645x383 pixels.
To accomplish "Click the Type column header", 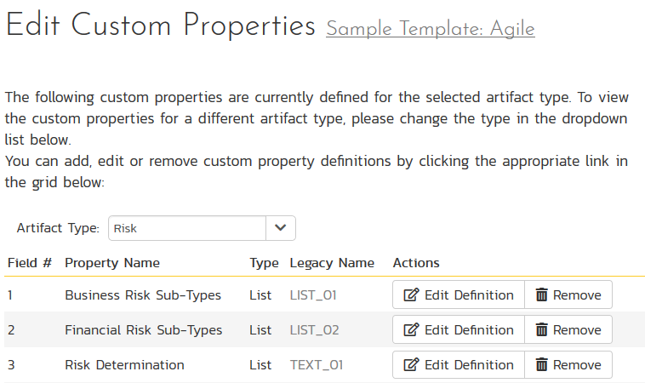I will [x=264, y=263].
